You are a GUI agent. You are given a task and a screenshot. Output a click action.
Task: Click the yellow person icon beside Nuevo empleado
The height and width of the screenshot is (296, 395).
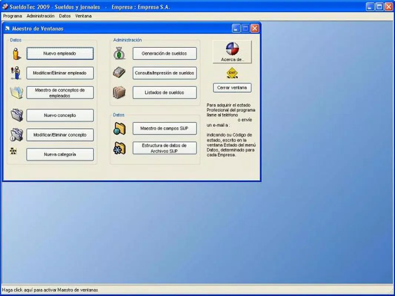pyautogui.click(x=16, y=54)
